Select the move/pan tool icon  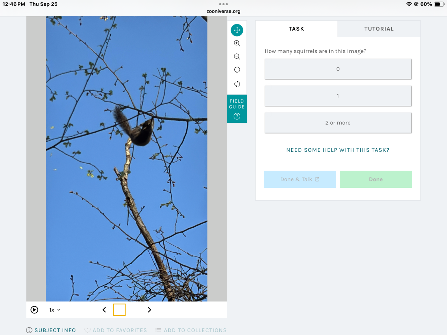pos(237,30)
